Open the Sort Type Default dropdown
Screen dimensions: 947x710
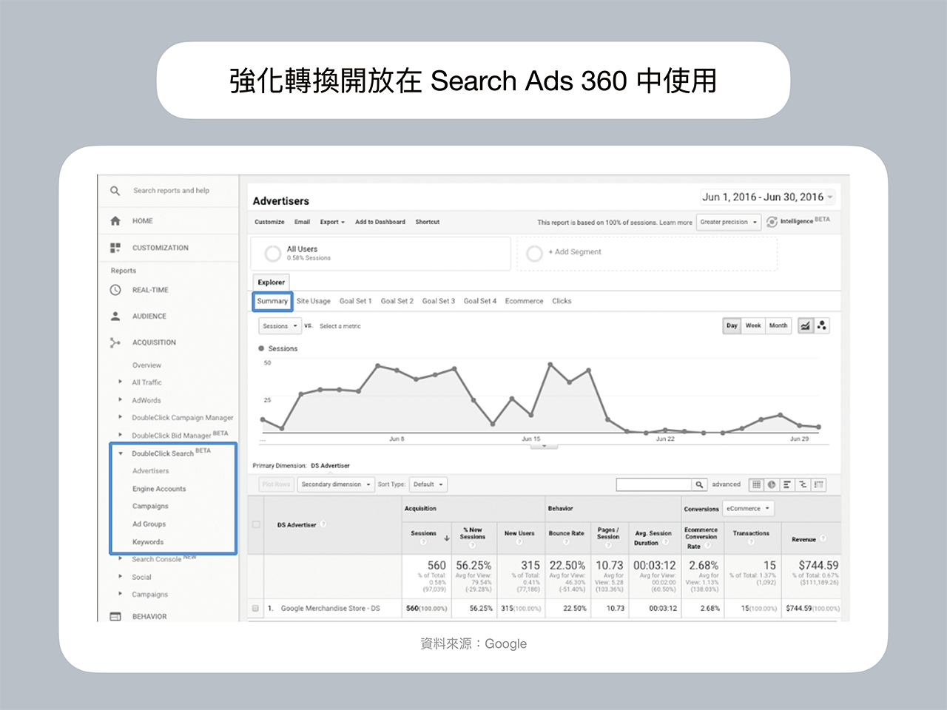point(428,484)
